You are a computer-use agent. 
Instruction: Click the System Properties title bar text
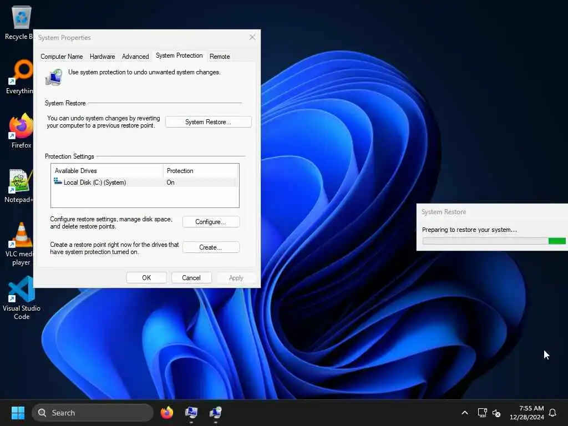click(64, 38)
